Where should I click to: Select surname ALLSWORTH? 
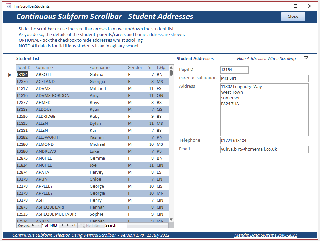coord(48,137)
